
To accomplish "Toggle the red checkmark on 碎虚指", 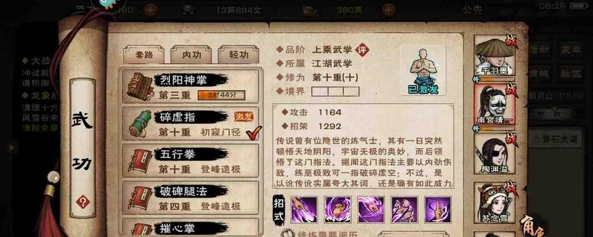I will [x=253, y=132].
